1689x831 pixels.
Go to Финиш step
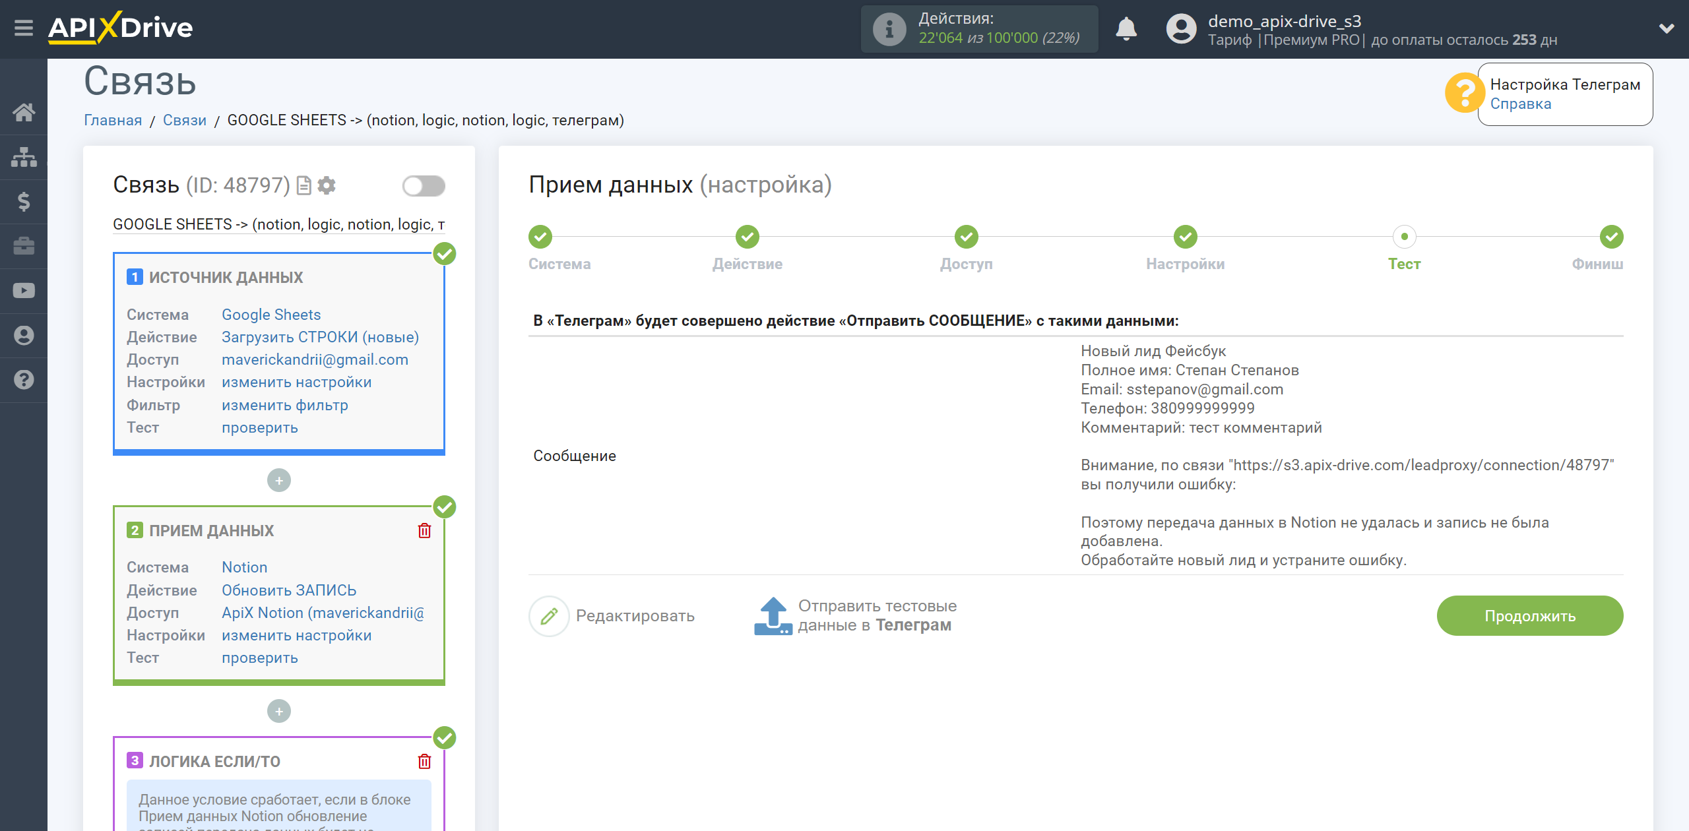pyautogui.click(x=1611, y=237)
